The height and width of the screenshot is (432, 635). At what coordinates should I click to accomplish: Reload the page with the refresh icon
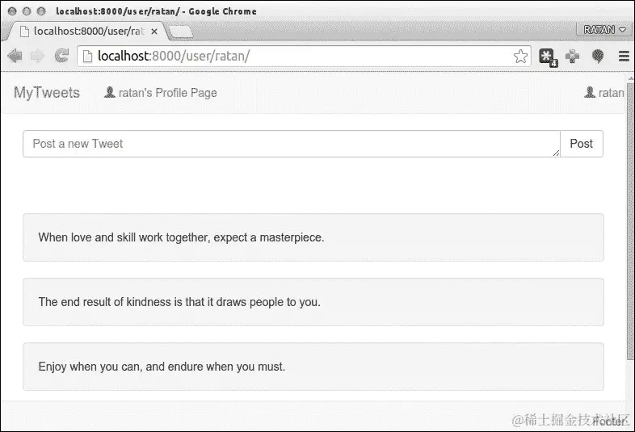pyautogui.click(x=61, y=56)
